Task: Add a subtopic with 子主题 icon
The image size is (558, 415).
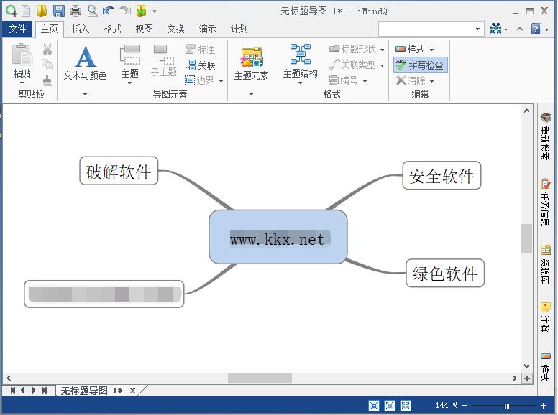Action: tap(164, 60)
